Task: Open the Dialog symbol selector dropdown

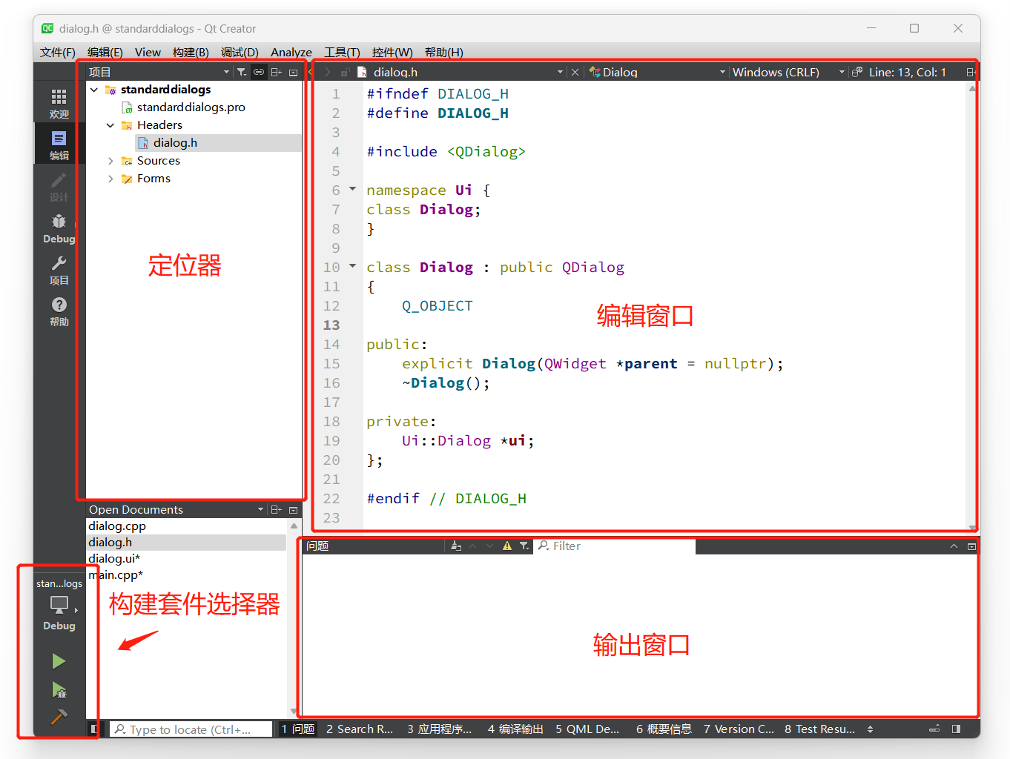Action: [x=658, y=72]
